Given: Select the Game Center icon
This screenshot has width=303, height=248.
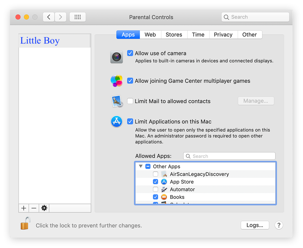Looking at the screenshot, I should [116, 81].
